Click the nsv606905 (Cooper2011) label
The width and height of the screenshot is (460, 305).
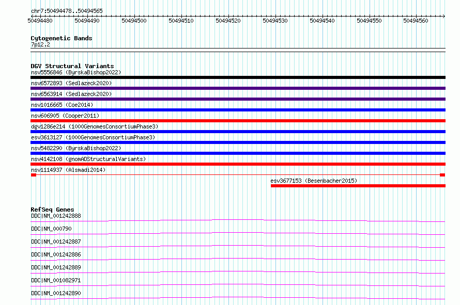click(65, 116)
